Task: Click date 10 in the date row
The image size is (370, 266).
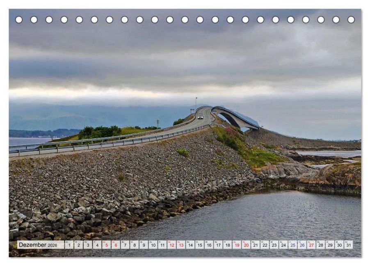Action: 154,244
